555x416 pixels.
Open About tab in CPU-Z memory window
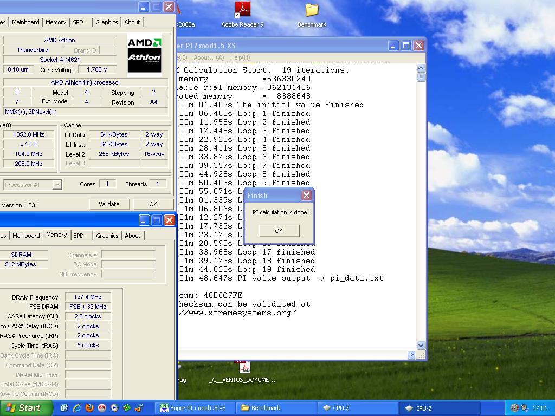(x=133, y=236)
